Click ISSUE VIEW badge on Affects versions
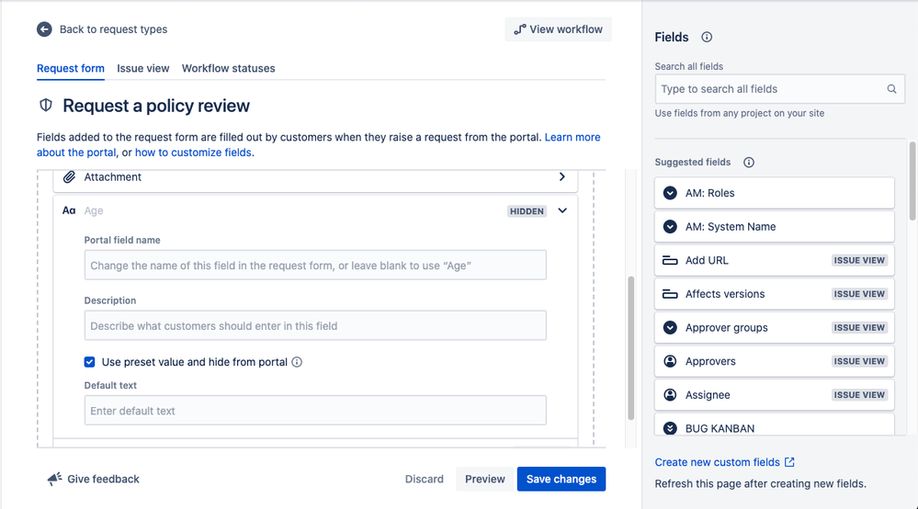The image size is (918, 509). pos(859,294)
